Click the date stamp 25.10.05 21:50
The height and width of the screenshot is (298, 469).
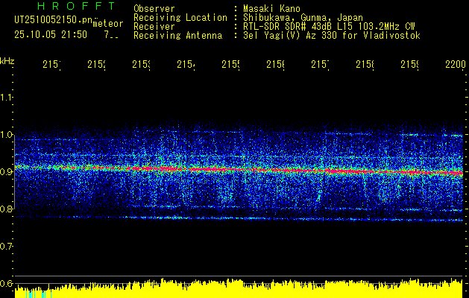coord(51,34)
